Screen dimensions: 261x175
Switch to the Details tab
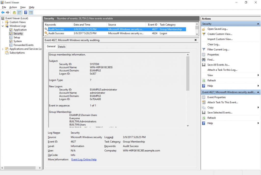tap(61, 46)
